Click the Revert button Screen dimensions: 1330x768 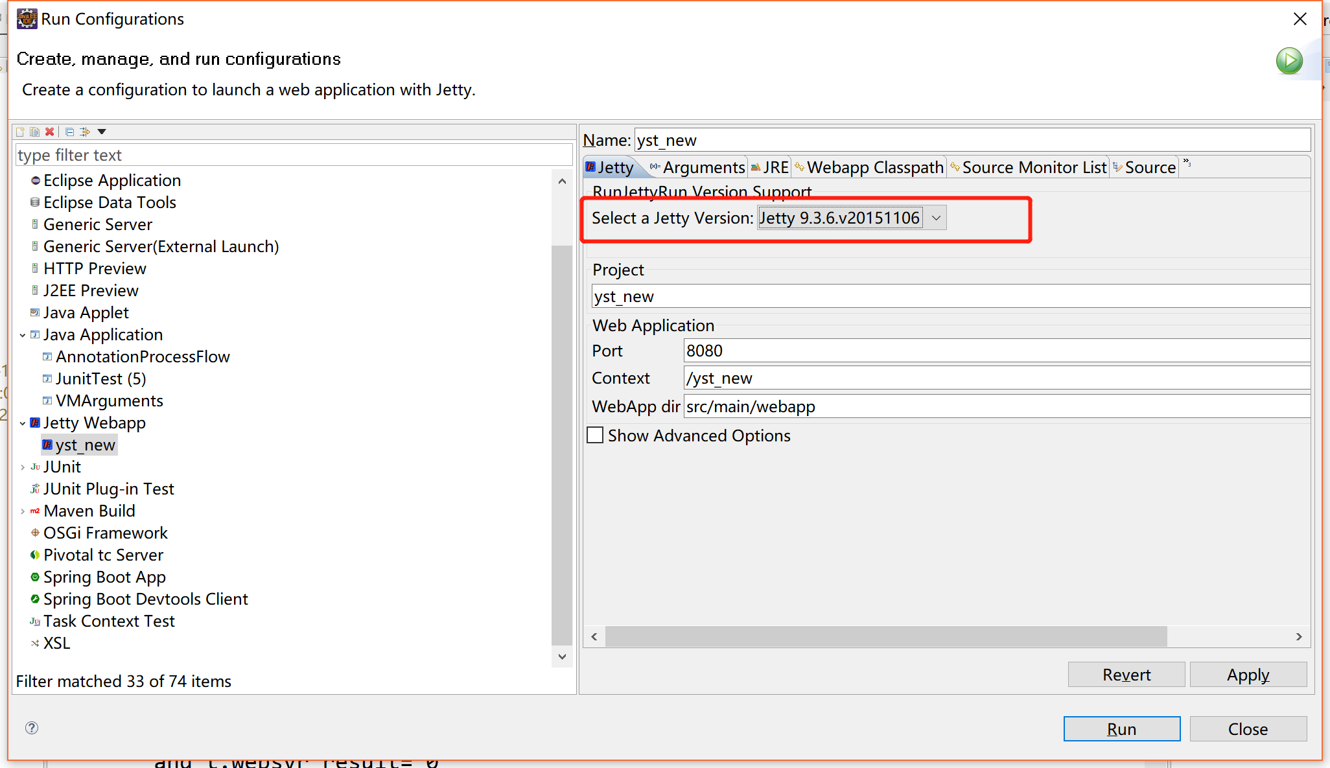[x=1126, y=675]
